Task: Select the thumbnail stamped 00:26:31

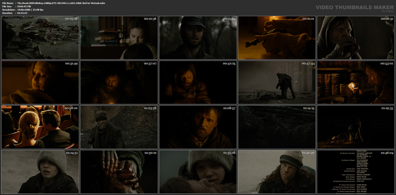Action: pos(356,38)
